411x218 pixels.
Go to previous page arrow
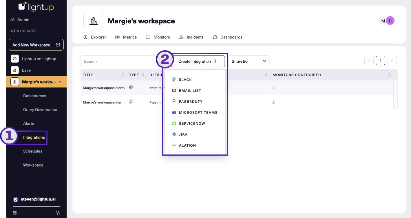point(369,60)
